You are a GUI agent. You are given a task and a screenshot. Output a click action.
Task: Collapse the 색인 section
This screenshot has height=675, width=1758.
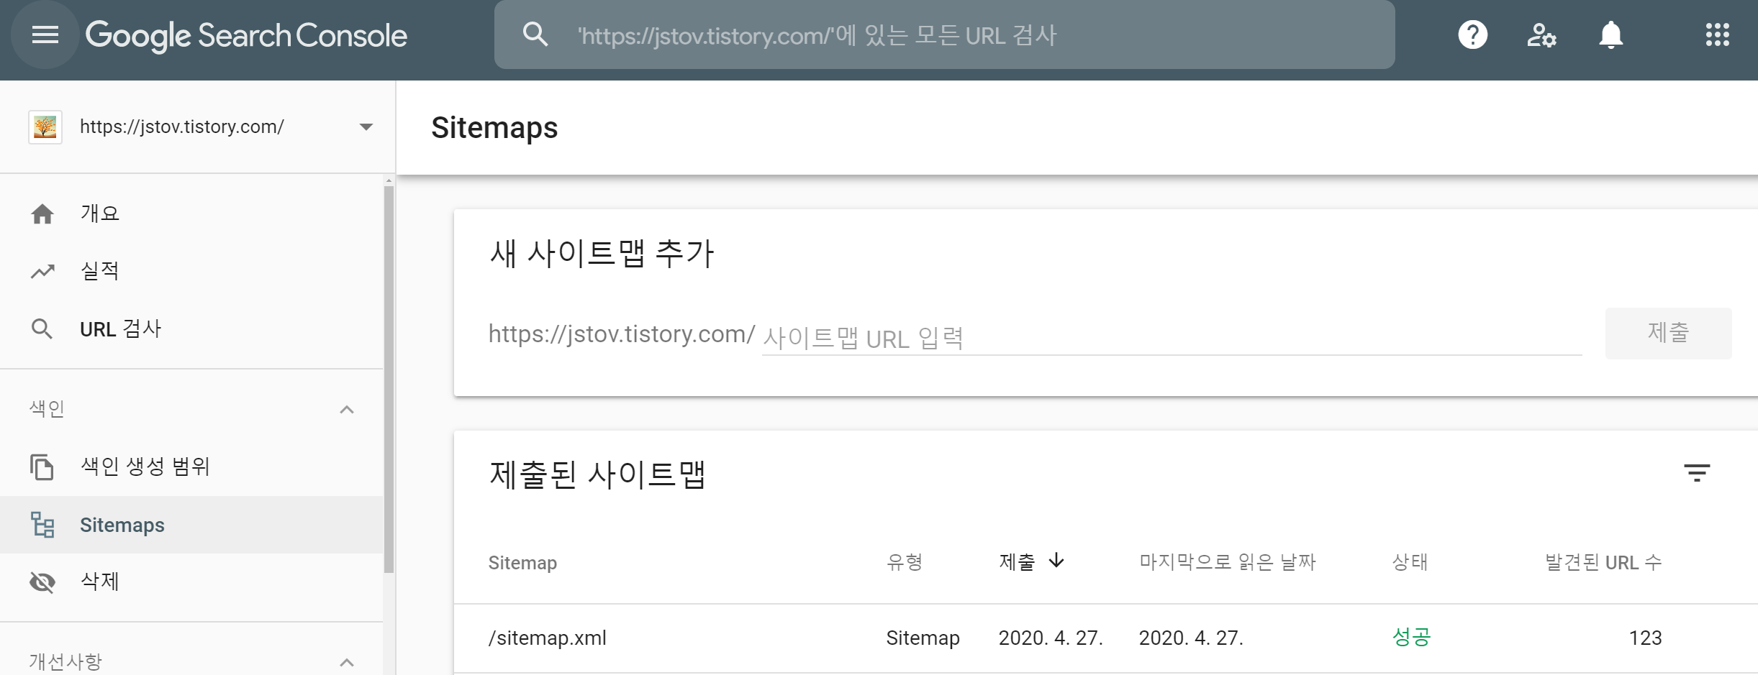(346, 409)
